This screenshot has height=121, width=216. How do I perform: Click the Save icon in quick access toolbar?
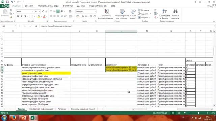(7, 2)
